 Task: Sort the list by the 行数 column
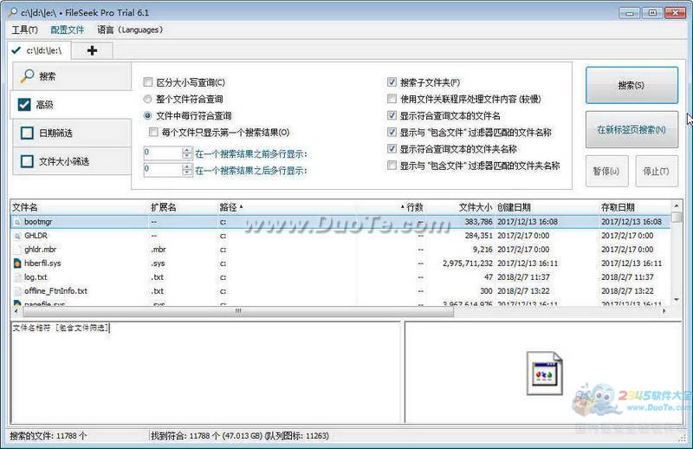pos(414,207)
